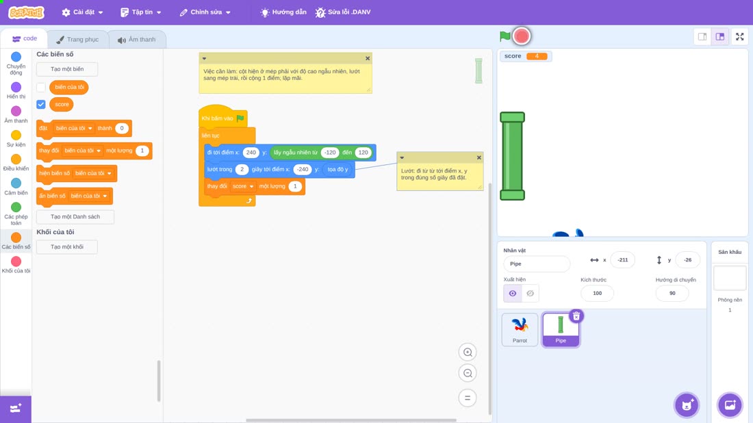This screenshot has height=423, width=753.
Task: Select the Sự kiện block category
Action: pos(16,139)
